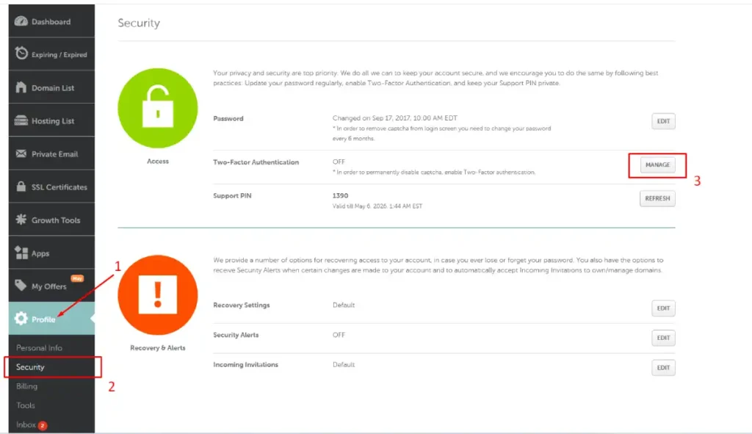The image size is (752, 434).
Task: Open Billing submenu item
Action: point(27,386)
